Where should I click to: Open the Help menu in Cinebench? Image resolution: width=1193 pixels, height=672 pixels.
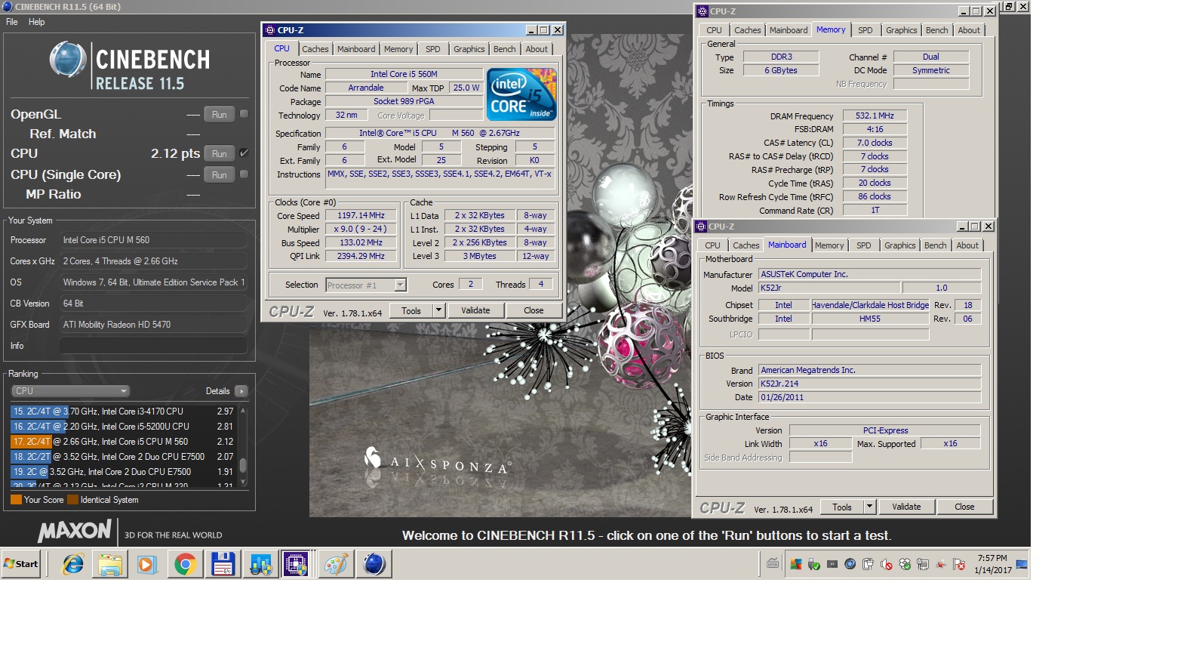tap(36, 22)
